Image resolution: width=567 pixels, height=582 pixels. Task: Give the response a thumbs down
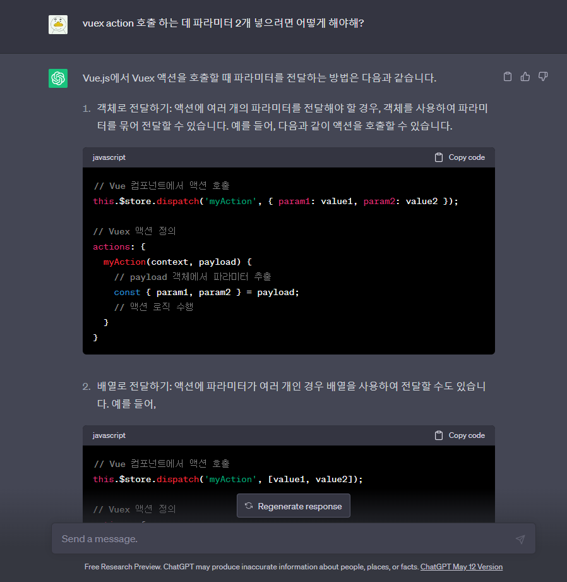tap(543, 77)
